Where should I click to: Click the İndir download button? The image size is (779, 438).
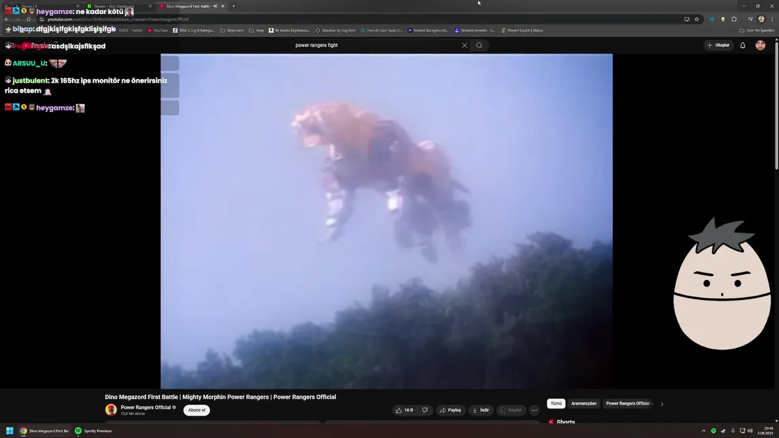(x=481, y=410)
